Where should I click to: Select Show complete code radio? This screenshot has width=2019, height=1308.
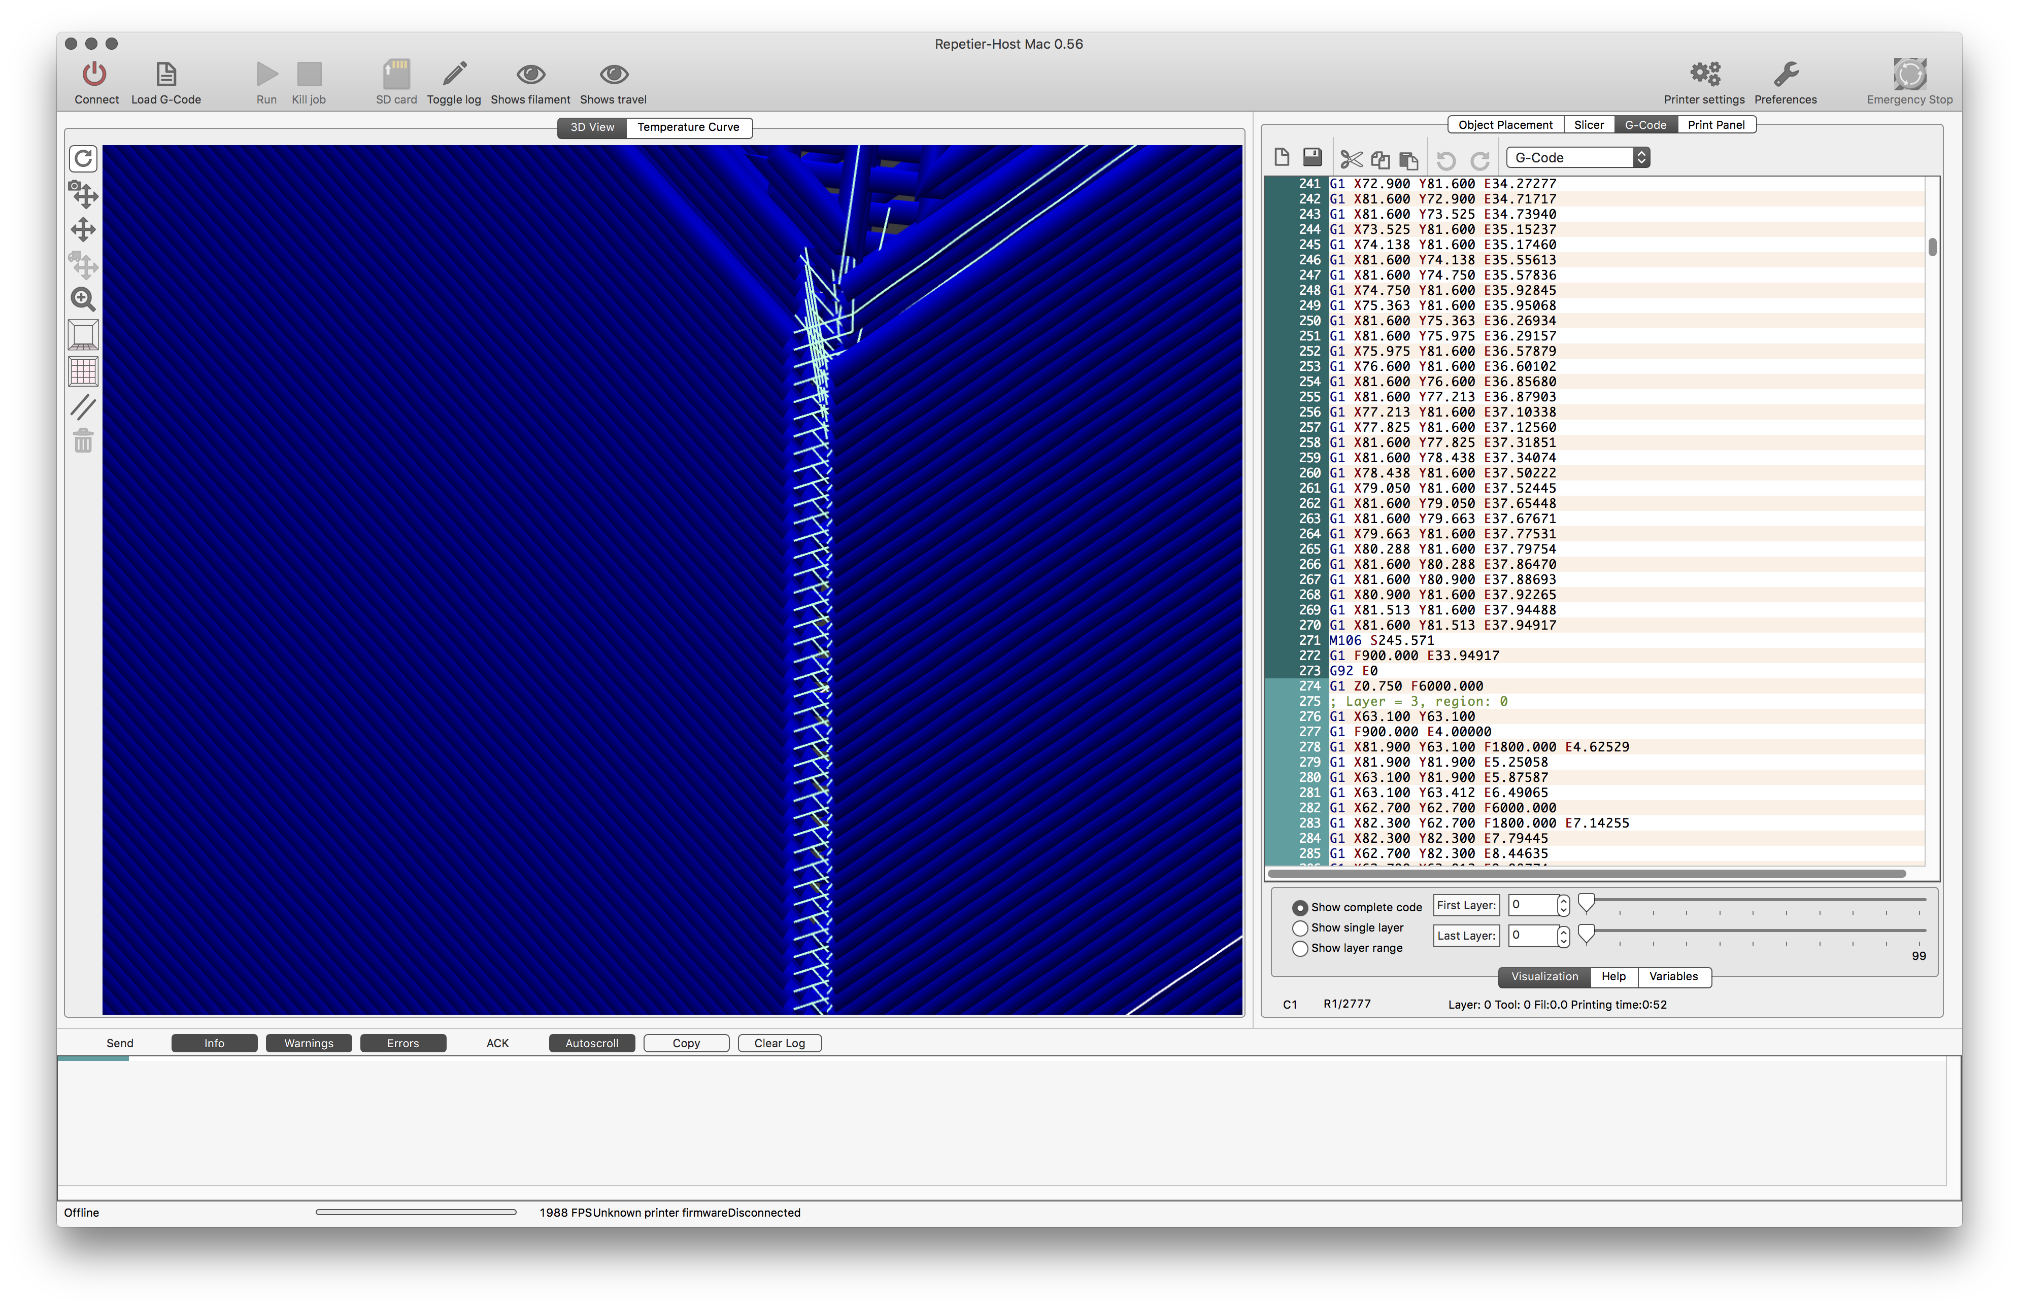pos(1300,908)
